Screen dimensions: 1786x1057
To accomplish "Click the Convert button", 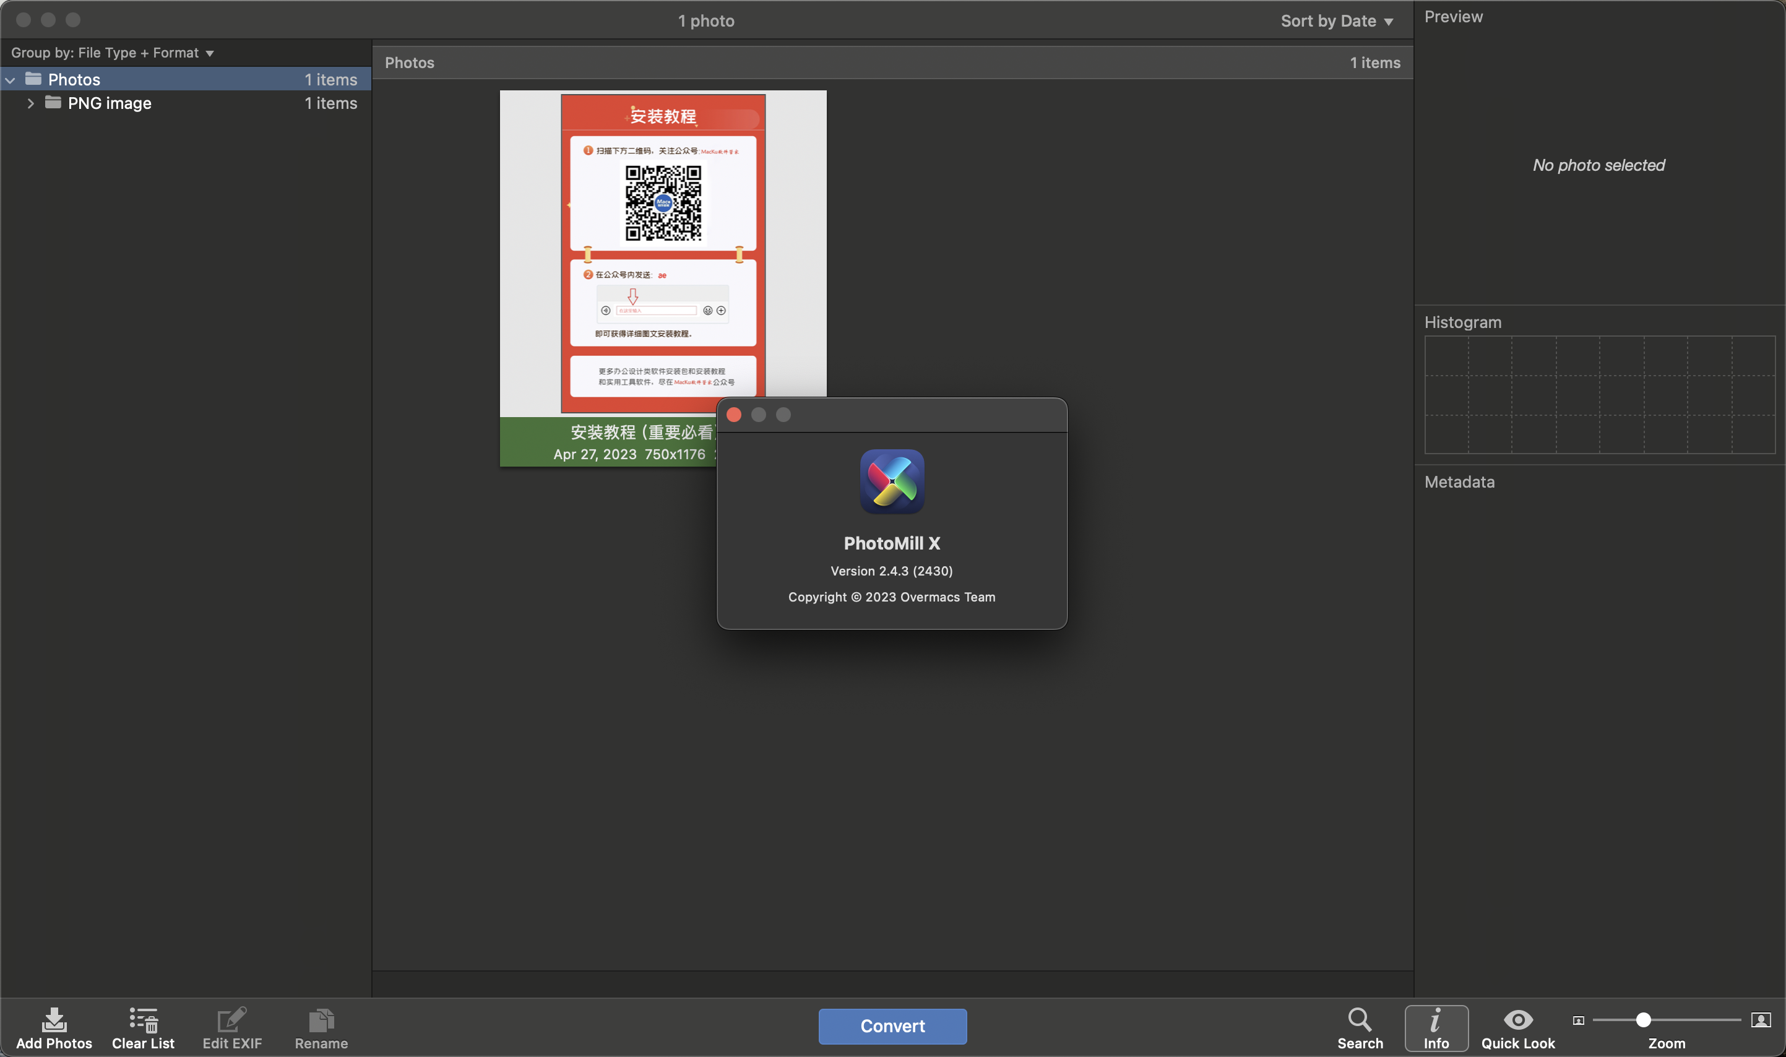I will click(892, 1027).
